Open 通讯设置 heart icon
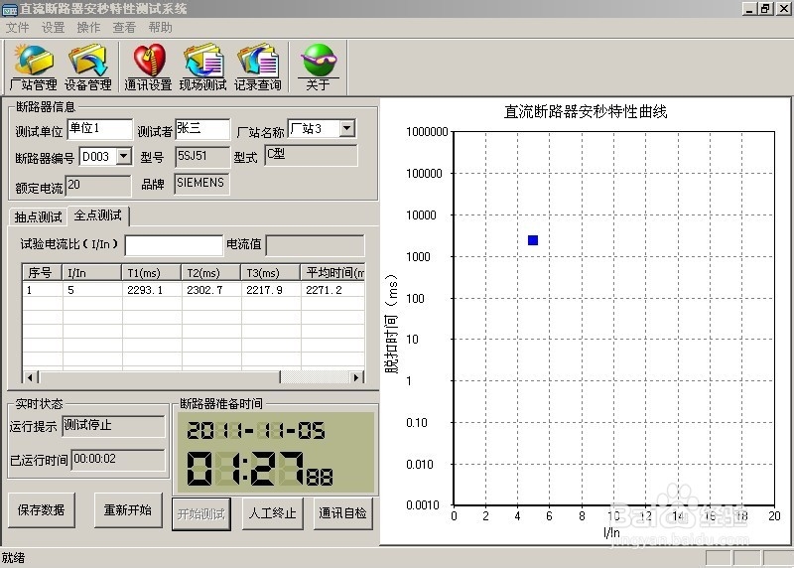The height and width of the screenshot is (568, 794). click(149, 68)
